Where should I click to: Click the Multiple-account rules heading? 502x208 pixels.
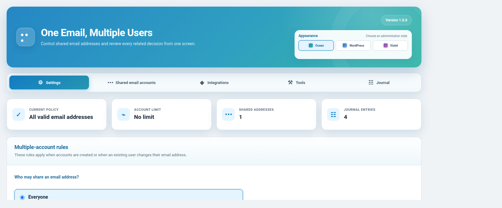(41, 147)
